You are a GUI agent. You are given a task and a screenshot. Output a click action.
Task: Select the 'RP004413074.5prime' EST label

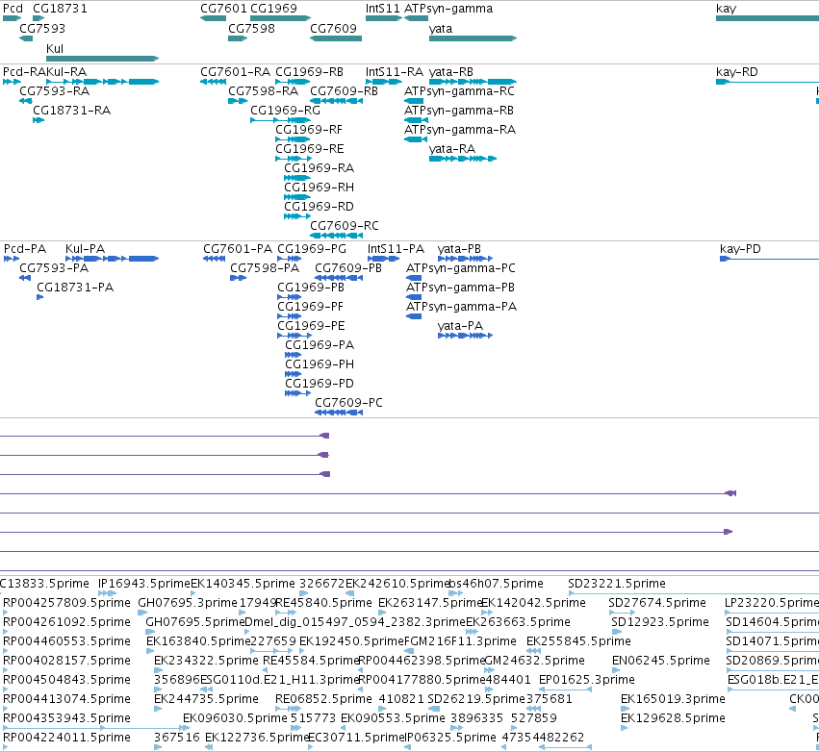[x=66, y=699]
